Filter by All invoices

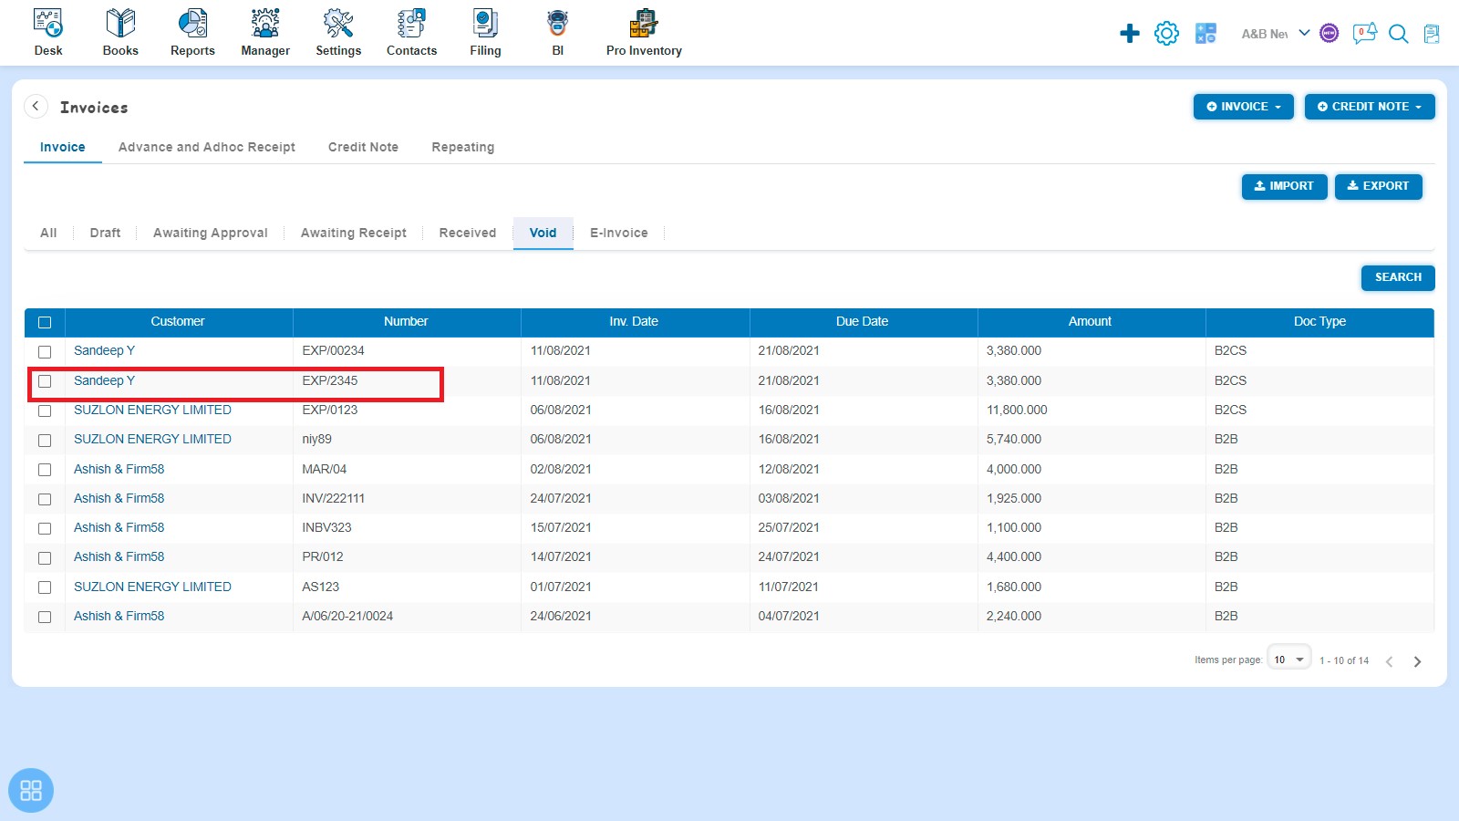[48, 233]
